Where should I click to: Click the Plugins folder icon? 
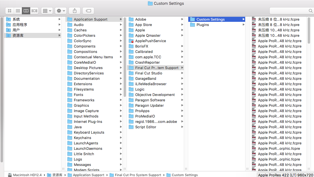pos(192,25)
